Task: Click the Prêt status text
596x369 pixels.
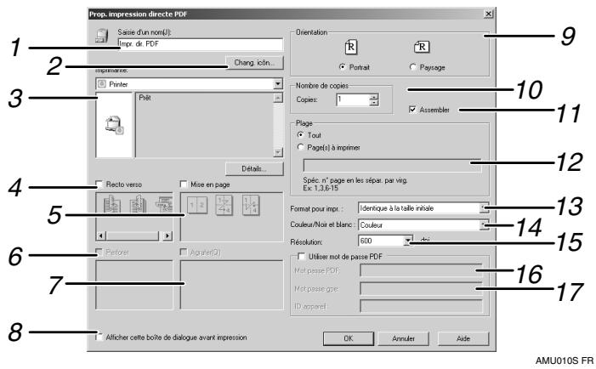Action: (x=145, y=98)
